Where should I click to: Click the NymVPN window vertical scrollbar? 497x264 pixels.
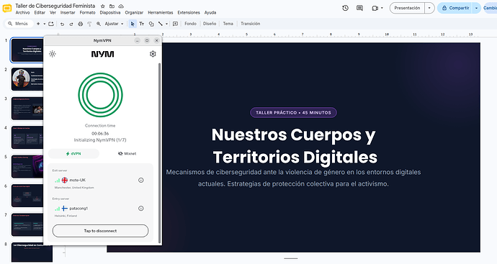159,153
